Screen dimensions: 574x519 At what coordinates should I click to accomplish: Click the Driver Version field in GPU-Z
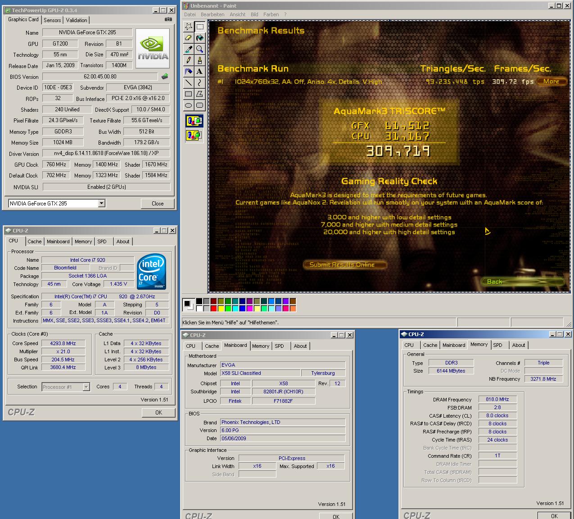(x=106, y=153)
